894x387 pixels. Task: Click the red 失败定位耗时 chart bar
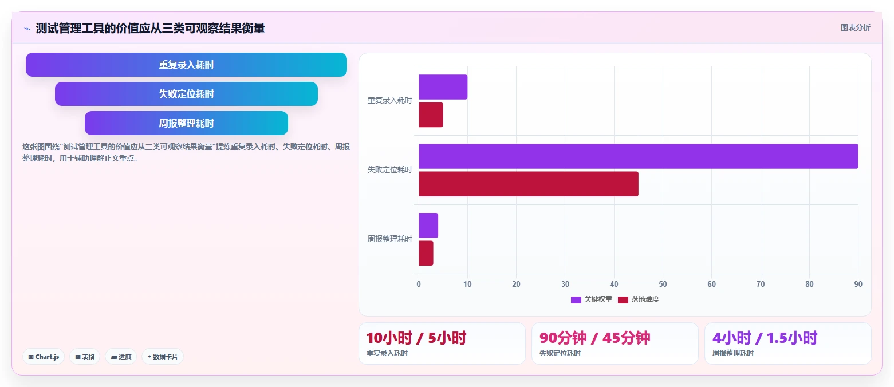[528, 184]
